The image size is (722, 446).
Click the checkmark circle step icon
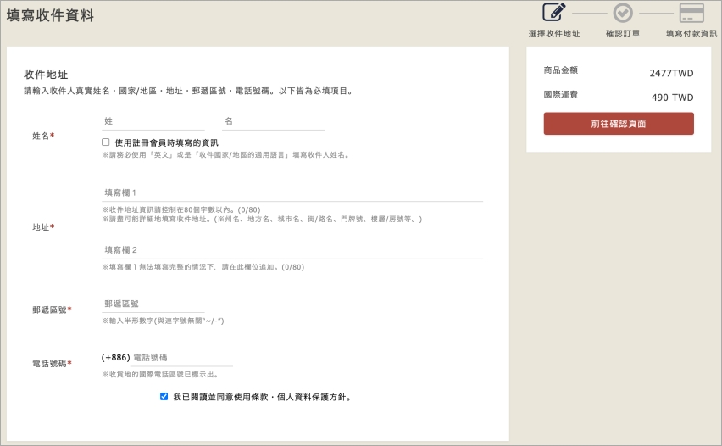[623, 13]
